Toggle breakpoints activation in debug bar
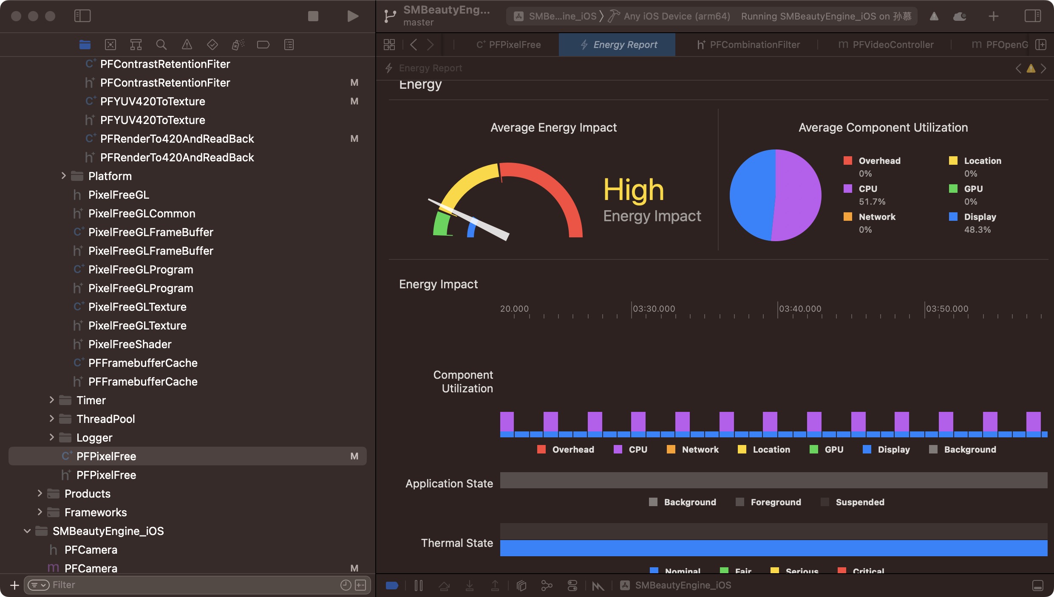This screenshot has height=597, width=1054. pos(392,586)
